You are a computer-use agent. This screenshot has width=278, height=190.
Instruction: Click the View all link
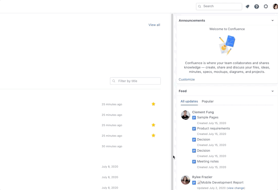(154, 25)
